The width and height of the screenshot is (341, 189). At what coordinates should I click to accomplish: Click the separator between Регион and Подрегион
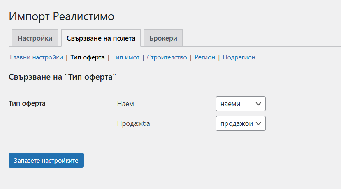(219, 57)
